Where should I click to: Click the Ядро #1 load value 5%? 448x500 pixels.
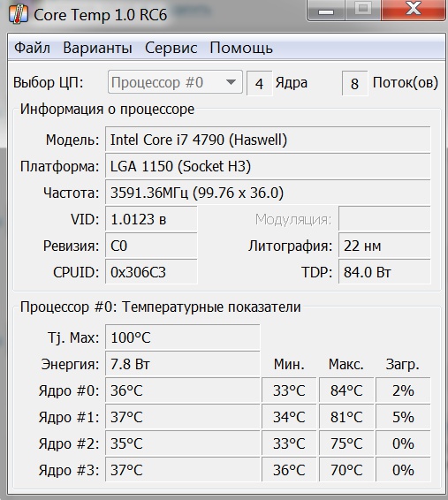[403, 416]
